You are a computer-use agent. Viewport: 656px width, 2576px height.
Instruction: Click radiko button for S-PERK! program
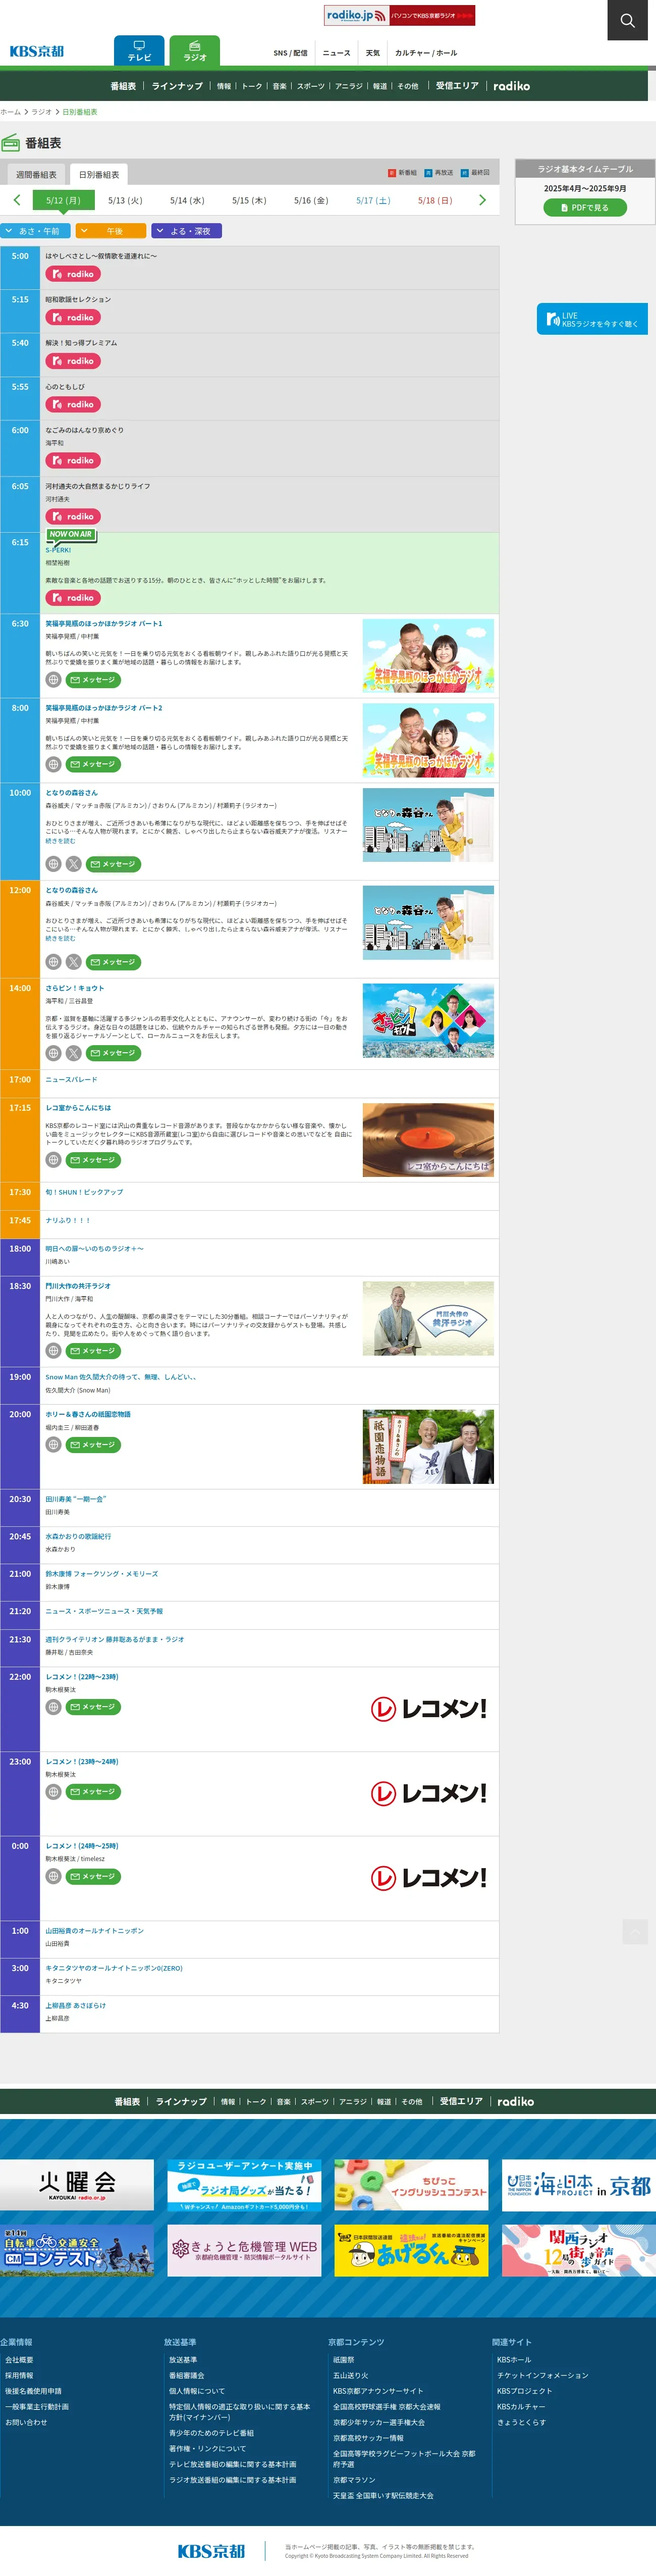click(73, 598)
